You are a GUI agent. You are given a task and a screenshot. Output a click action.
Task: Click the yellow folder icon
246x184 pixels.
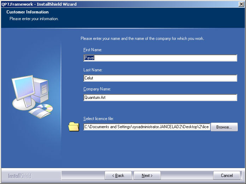74,126
